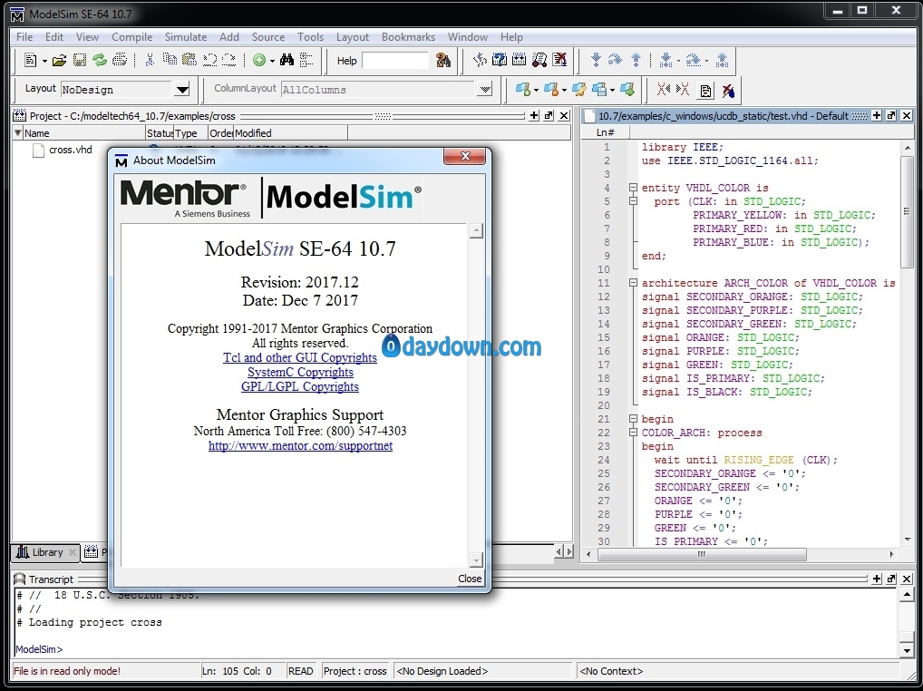Click the Go to Bookmark green arrow icon
The width and height of the screenshot is (923, 691).
(627, 90)
